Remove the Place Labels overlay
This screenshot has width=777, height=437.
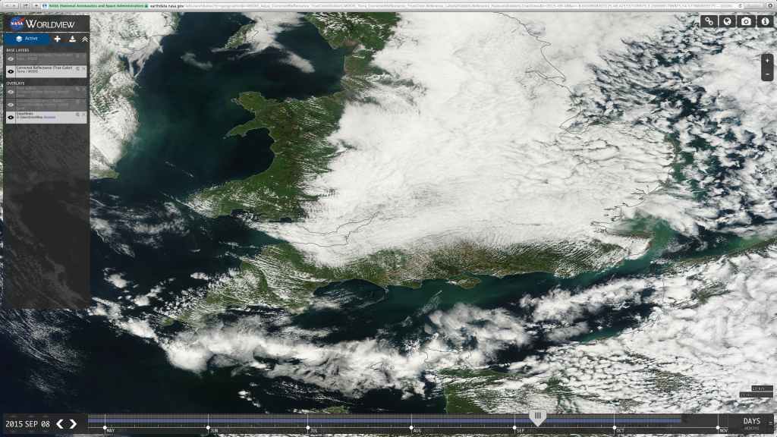pos(83,90)
